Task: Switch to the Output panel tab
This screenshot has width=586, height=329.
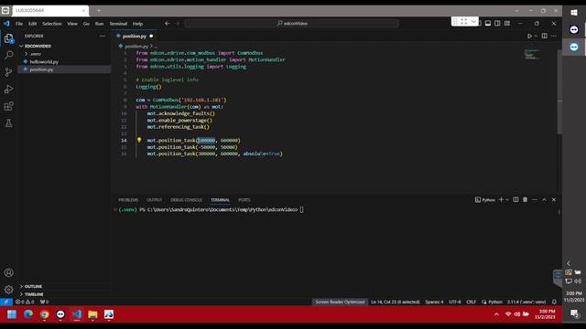Action: (x=155, y=200)
